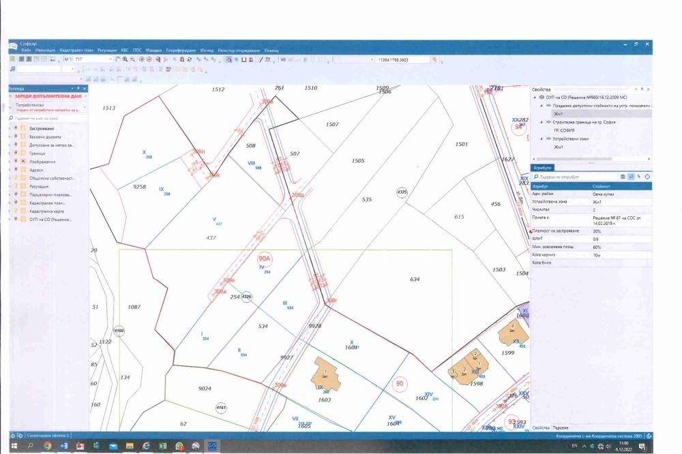Toggle visibility of Адреси layer

coord(16,170)
